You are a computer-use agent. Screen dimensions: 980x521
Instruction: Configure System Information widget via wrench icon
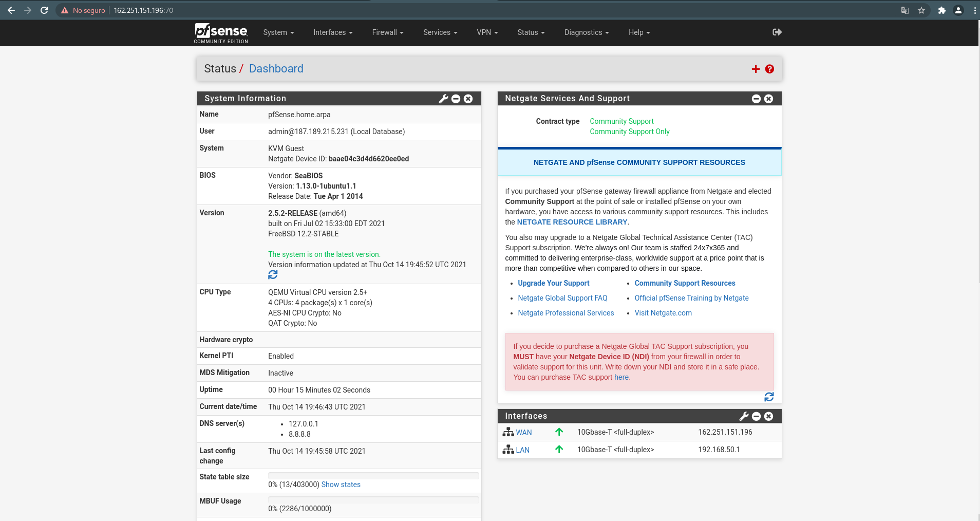[443, 99]
